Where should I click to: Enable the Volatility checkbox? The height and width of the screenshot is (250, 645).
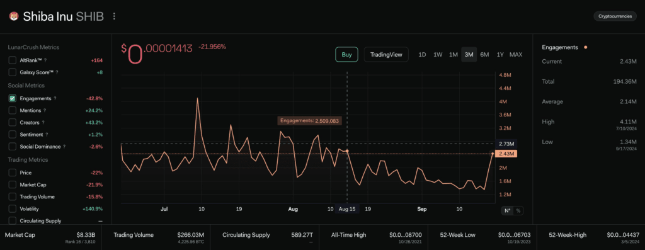(13, 209)
